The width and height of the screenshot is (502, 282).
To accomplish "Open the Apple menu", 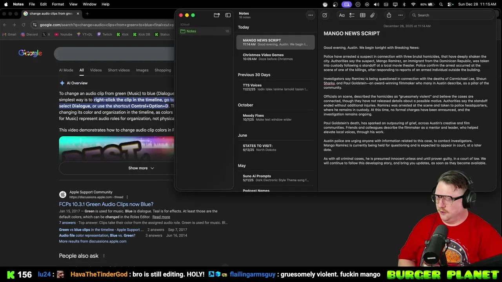I will pos(6,4).
